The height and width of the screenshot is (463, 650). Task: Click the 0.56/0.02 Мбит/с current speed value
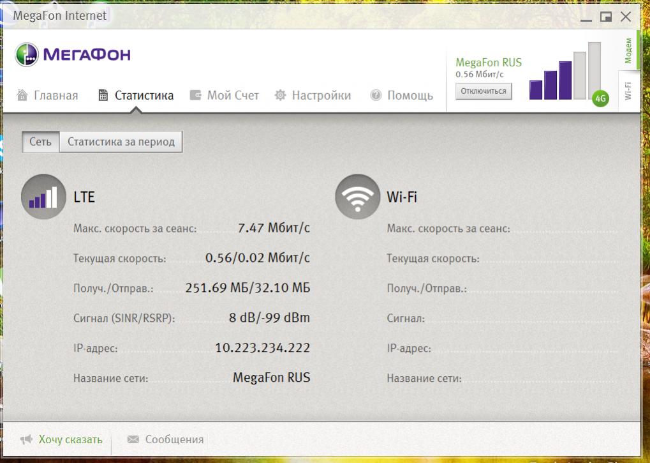coord(258,257)
